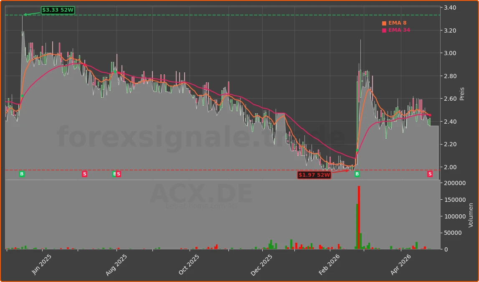479x282 pixels.
Task: Click the 2.20 price axis label
Action: (x=450, y=144)
